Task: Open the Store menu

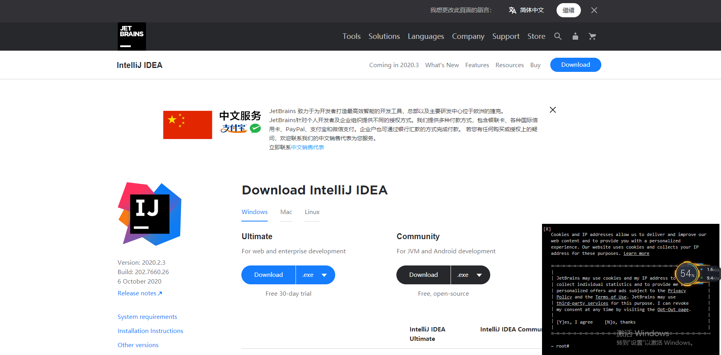Action: tap(536, 36)
